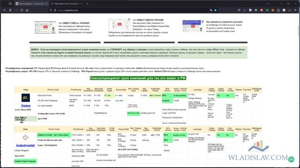Click 'Personal Promo' cell in first table

45,95
